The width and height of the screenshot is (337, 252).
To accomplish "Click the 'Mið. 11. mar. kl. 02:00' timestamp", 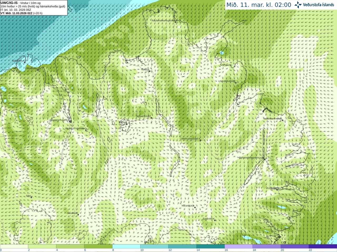I will pyautogui.click(x=259, y=5).
